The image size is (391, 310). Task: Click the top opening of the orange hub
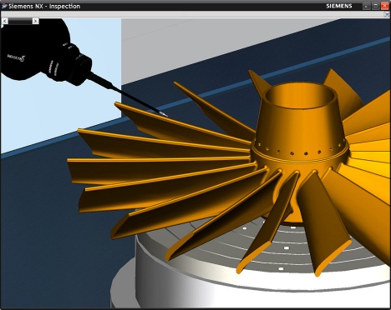click(299, 97)
